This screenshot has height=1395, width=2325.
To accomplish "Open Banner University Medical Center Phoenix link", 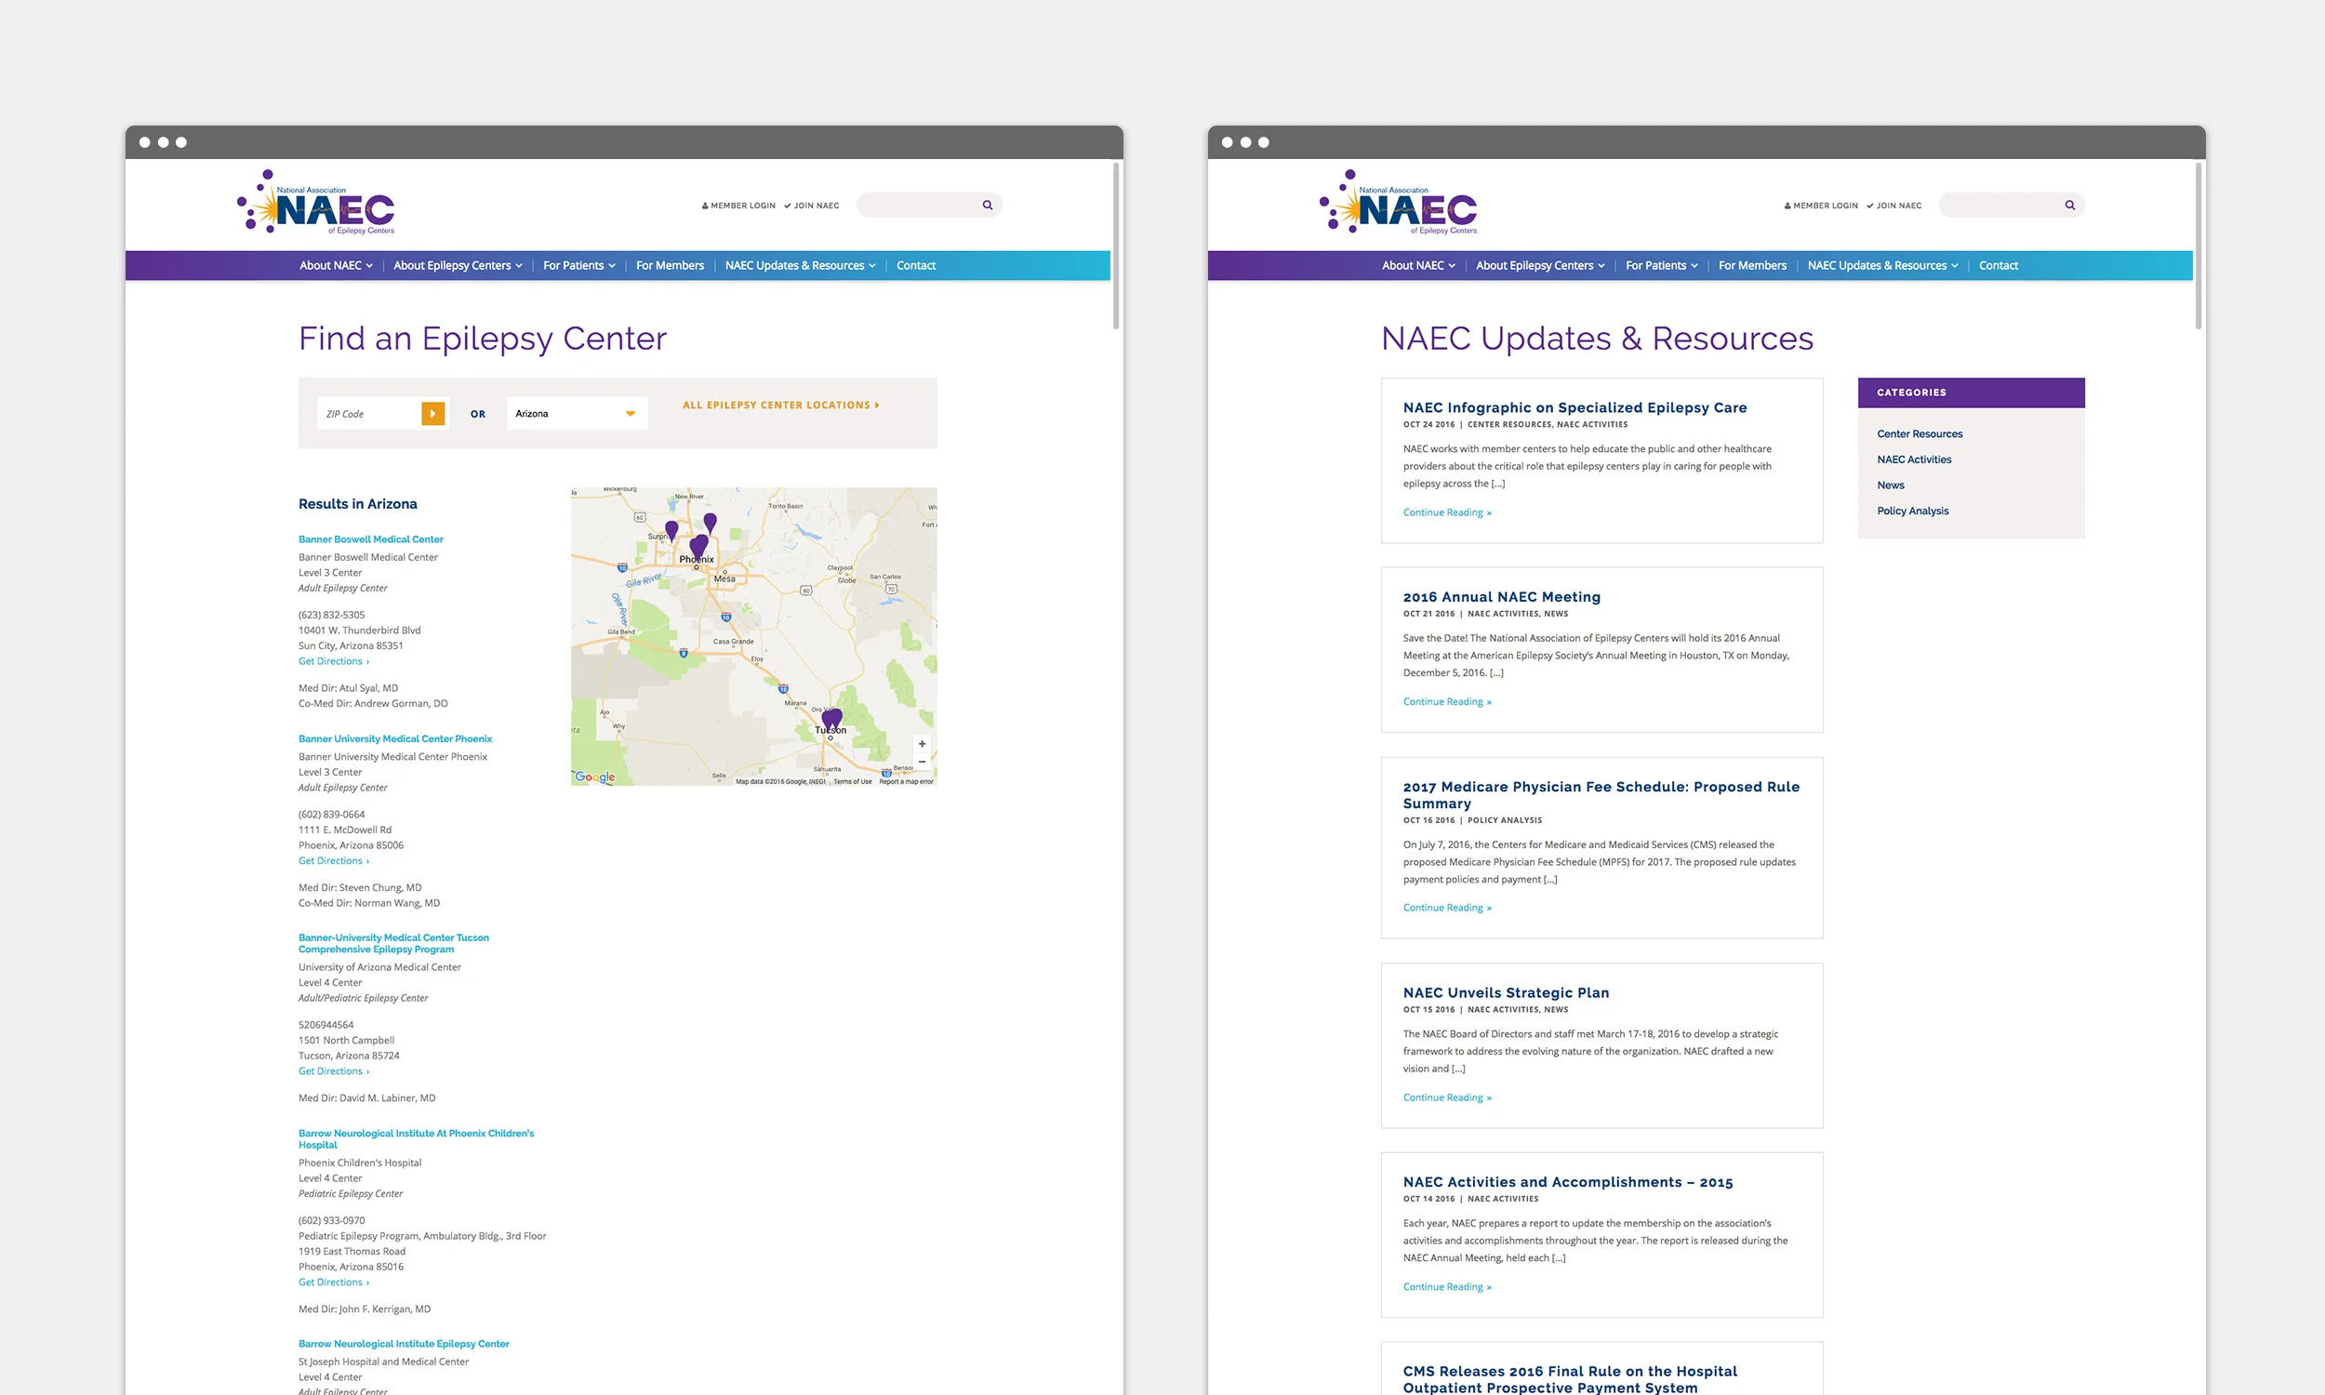I will 395,738.
